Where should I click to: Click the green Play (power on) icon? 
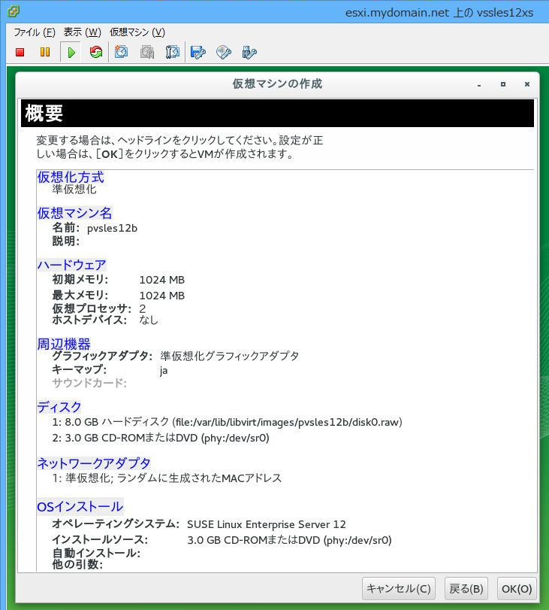point(71,52)
